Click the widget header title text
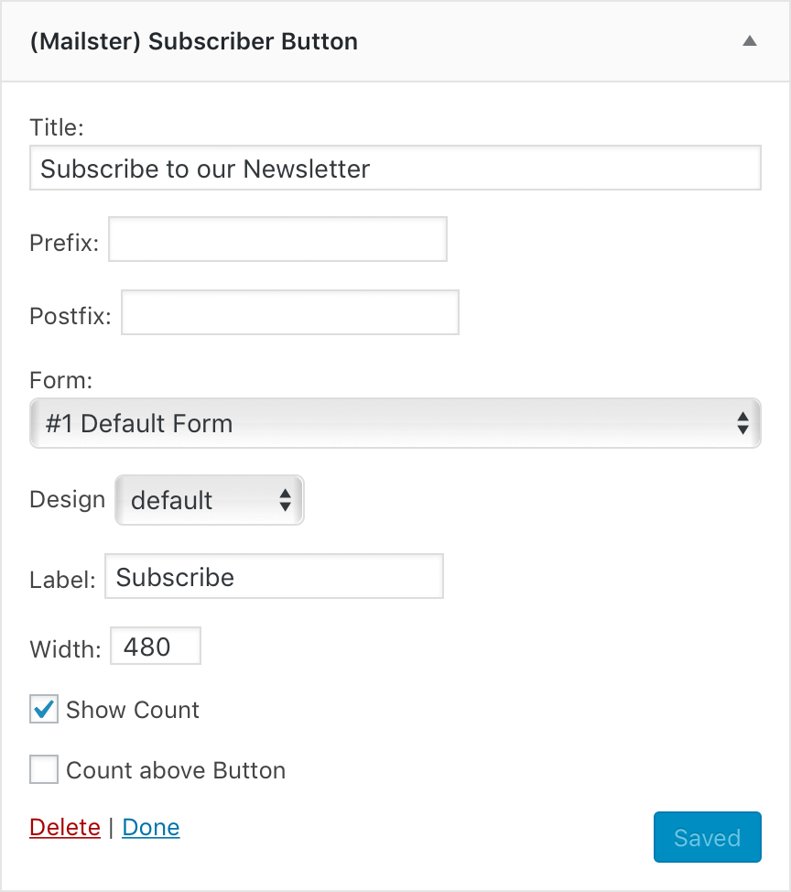This screenshot has height=892, width=791. [195, 41]
